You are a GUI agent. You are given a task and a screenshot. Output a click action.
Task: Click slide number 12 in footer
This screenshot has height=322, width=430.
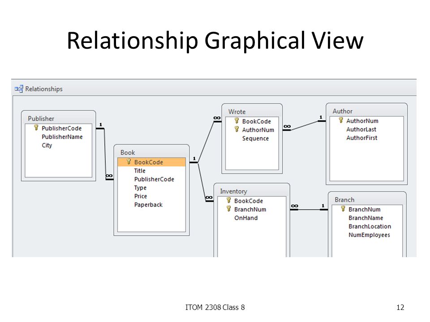[x=400, y=307]
